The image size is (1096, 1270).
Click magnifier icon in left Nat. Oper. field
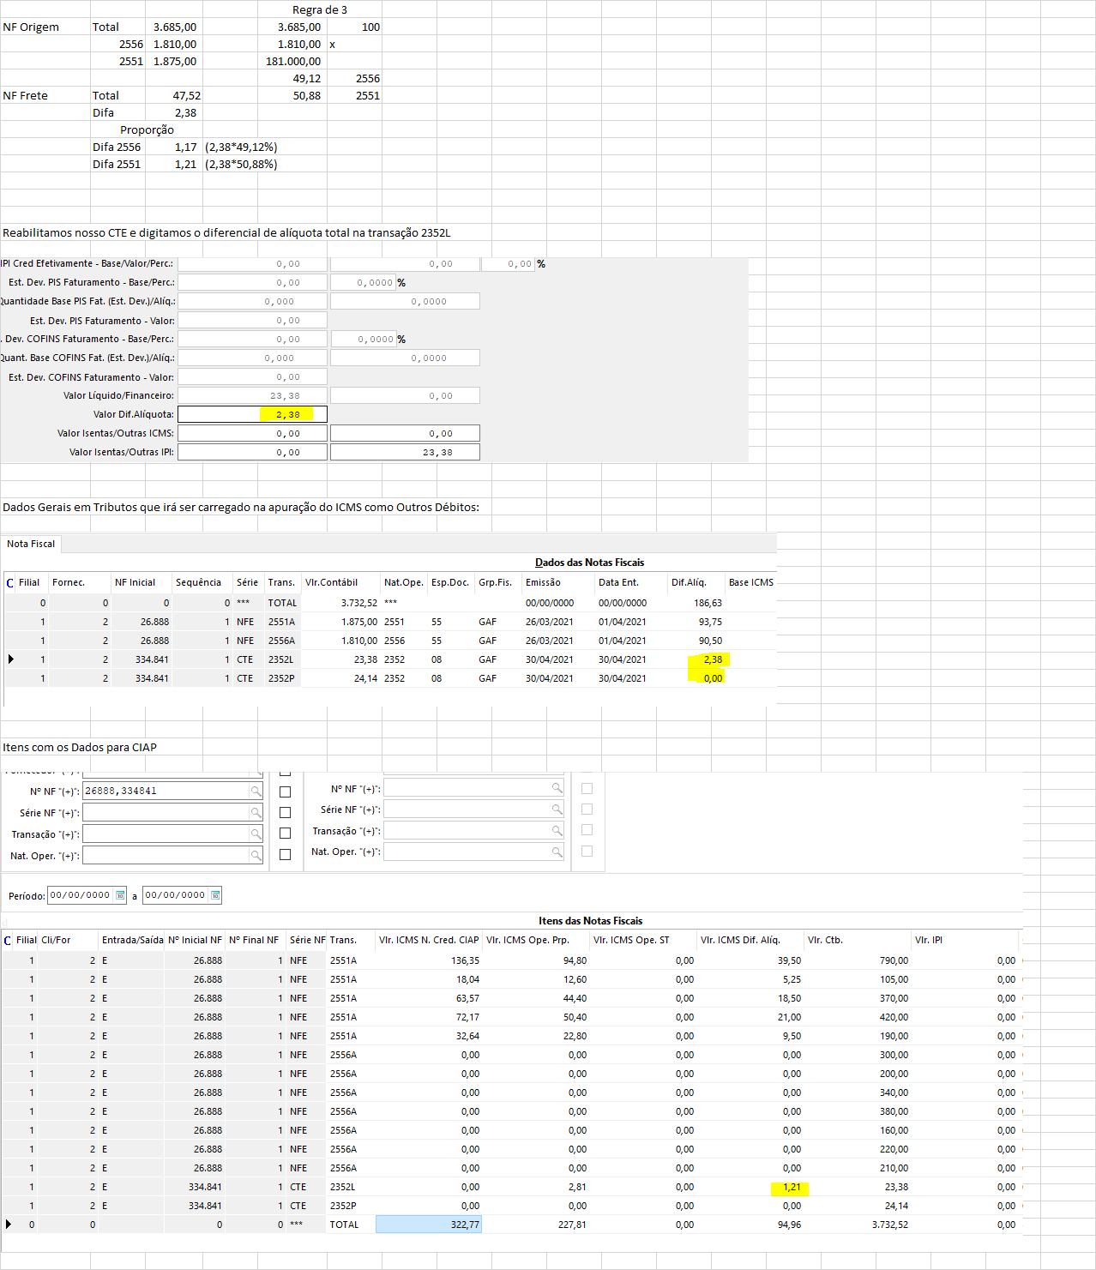pyautogui.click(x=256, y=856)
